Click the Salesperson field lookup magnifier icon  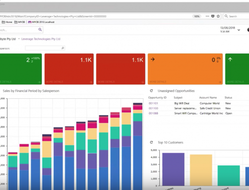63,48
